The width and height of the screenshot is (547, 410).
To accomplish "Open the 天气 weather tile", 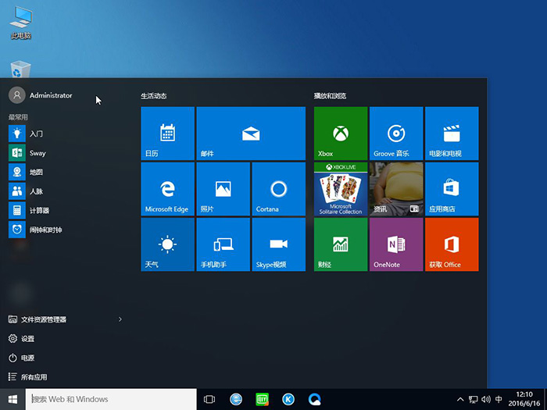I will 167,244.
